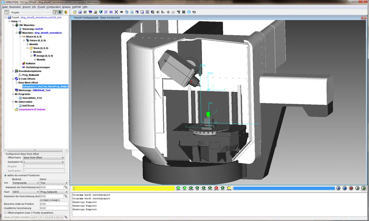Click the Open Project folder icon
Screen dimensions: 369x221
[x=74, y=12]
